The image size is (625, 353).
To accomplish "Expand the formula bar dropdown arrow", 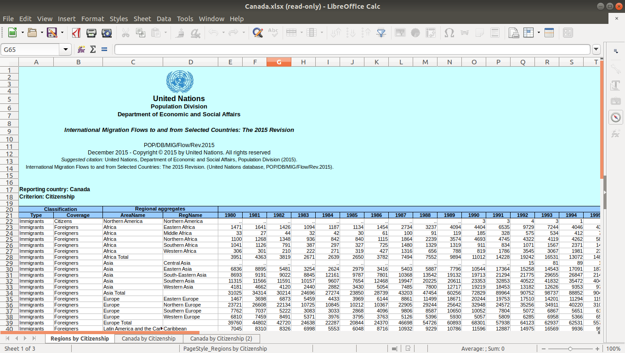I will pyautogui.click(x=596, y=49).
